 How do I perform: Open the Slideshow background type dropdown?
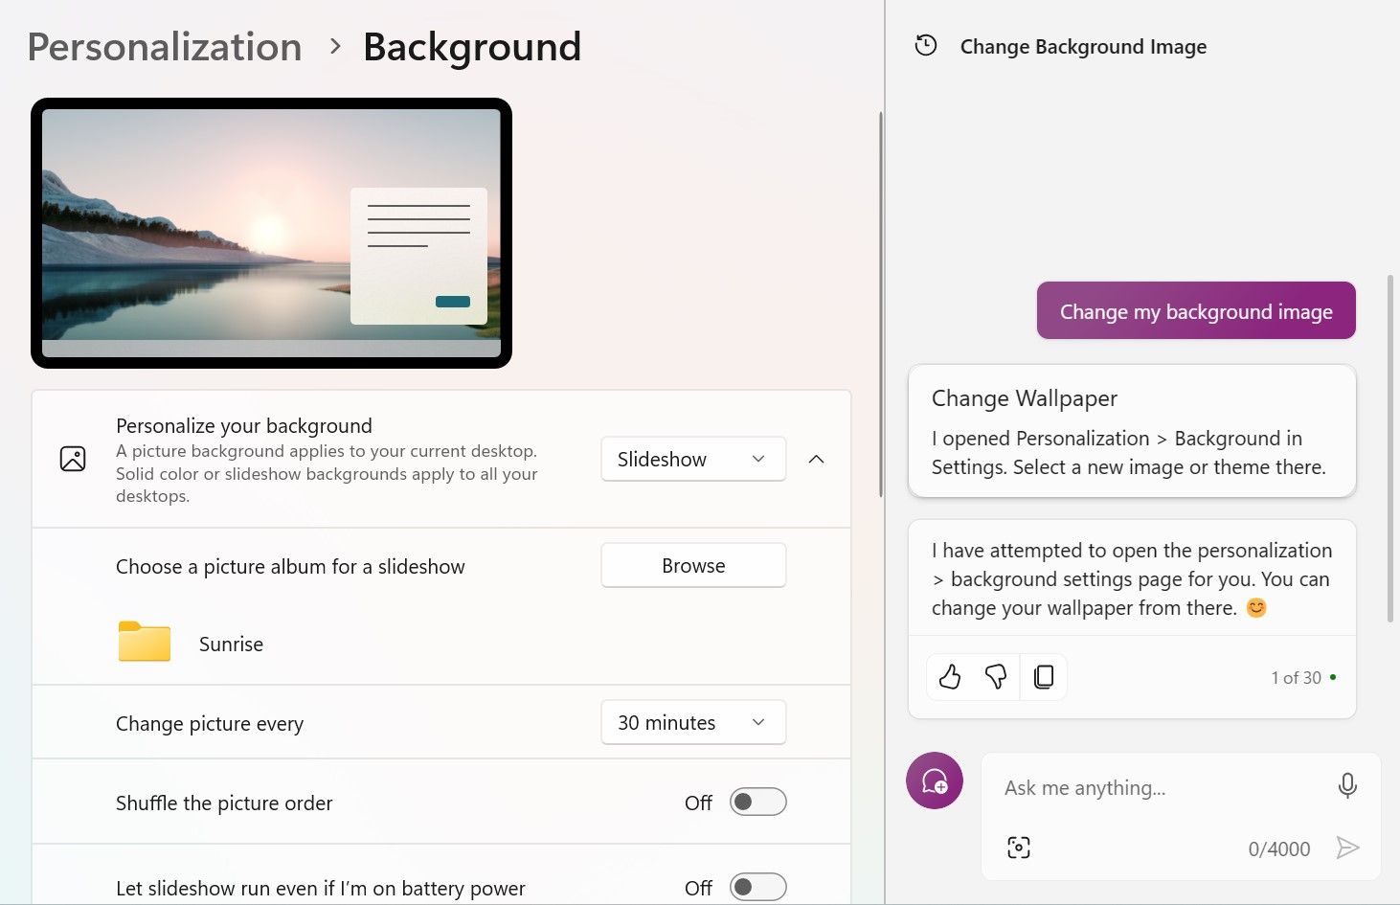pyautogui.click(x=693, y=459)
